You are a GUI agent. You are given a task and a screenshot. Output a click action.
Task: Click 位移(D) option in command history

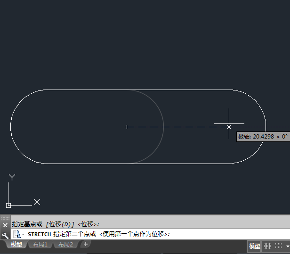[x=60, y=224]
